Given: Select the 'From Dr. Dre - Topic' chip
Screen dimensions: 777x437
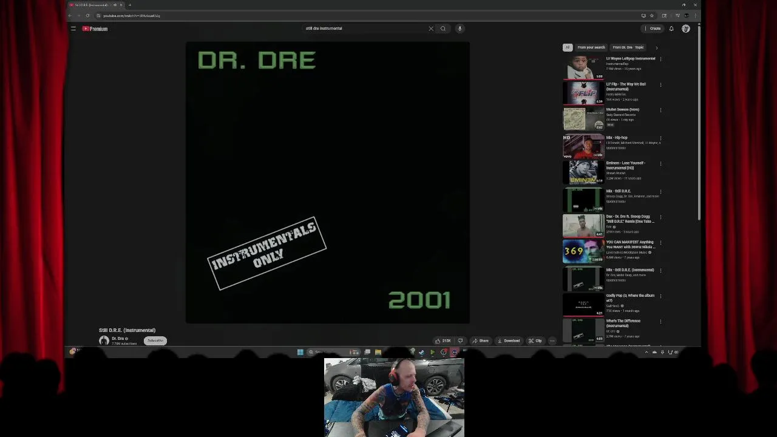Looking at the screenshot, I should [x=628, y=47].
